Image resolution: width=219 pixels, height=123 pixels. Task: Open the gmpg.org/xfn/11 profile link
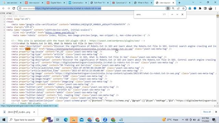[x=60, y=32]
